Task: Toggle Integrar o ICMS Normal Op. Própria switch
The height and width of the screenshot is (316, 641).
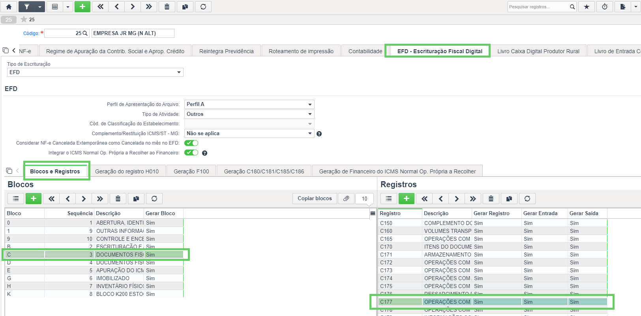Action: click(x=191, y=153)
